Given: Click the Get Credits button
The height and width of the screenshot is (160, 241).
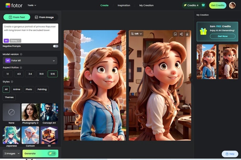Looking at the screenshot, I should (218, 5).
